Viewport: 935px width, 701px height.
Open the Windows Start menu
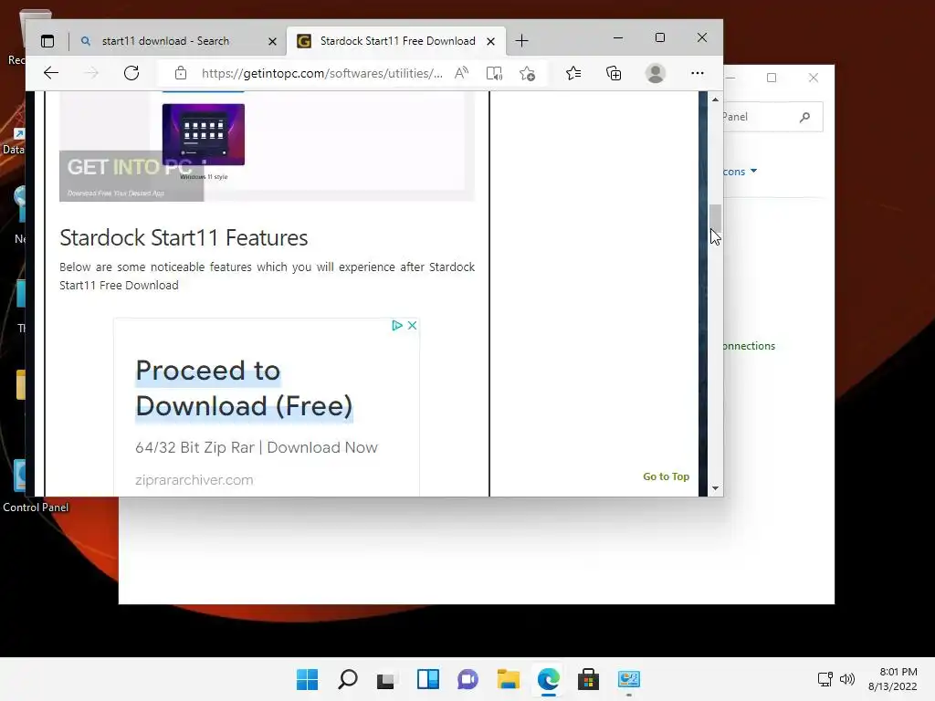(307, 679)
